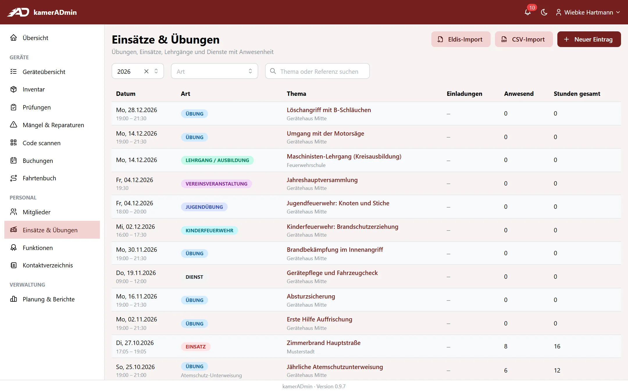Screen dimensions: 628x392
Task: Open Mängel & Reparaturen warning icon
Action: [13, 125]
